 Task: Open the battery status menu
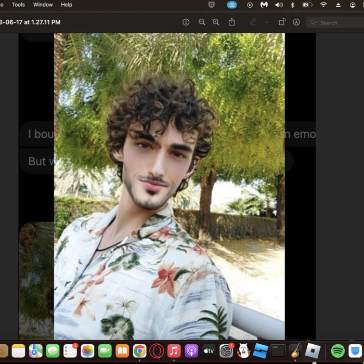click(307, 5)
